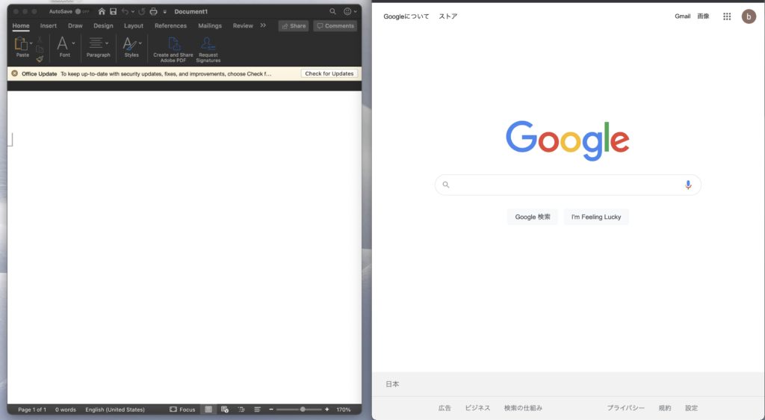Click the Google 検索 button

pos(532,217)
